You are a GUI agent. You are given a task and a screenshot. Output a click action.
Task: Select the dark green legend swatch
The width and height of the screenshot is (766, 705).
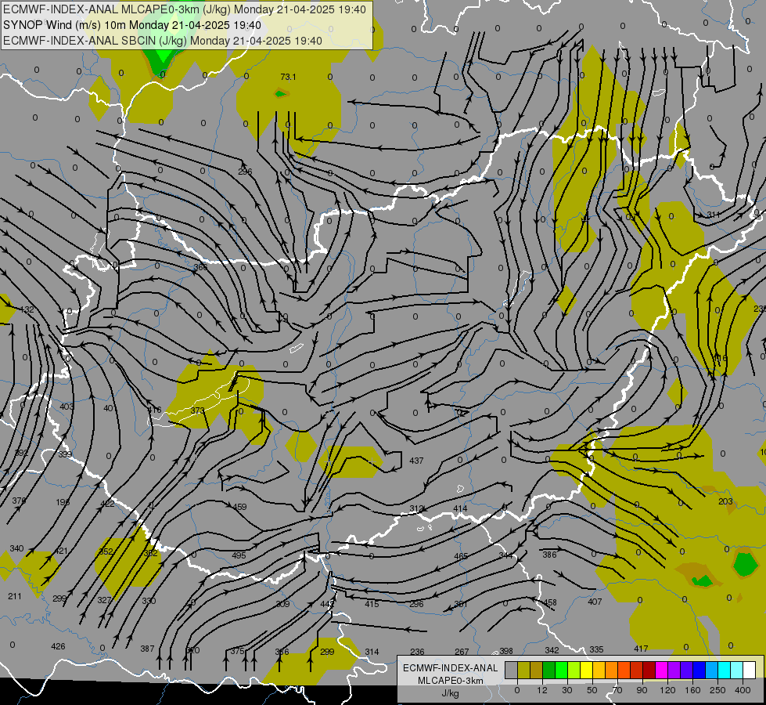[x=549, y=671]
